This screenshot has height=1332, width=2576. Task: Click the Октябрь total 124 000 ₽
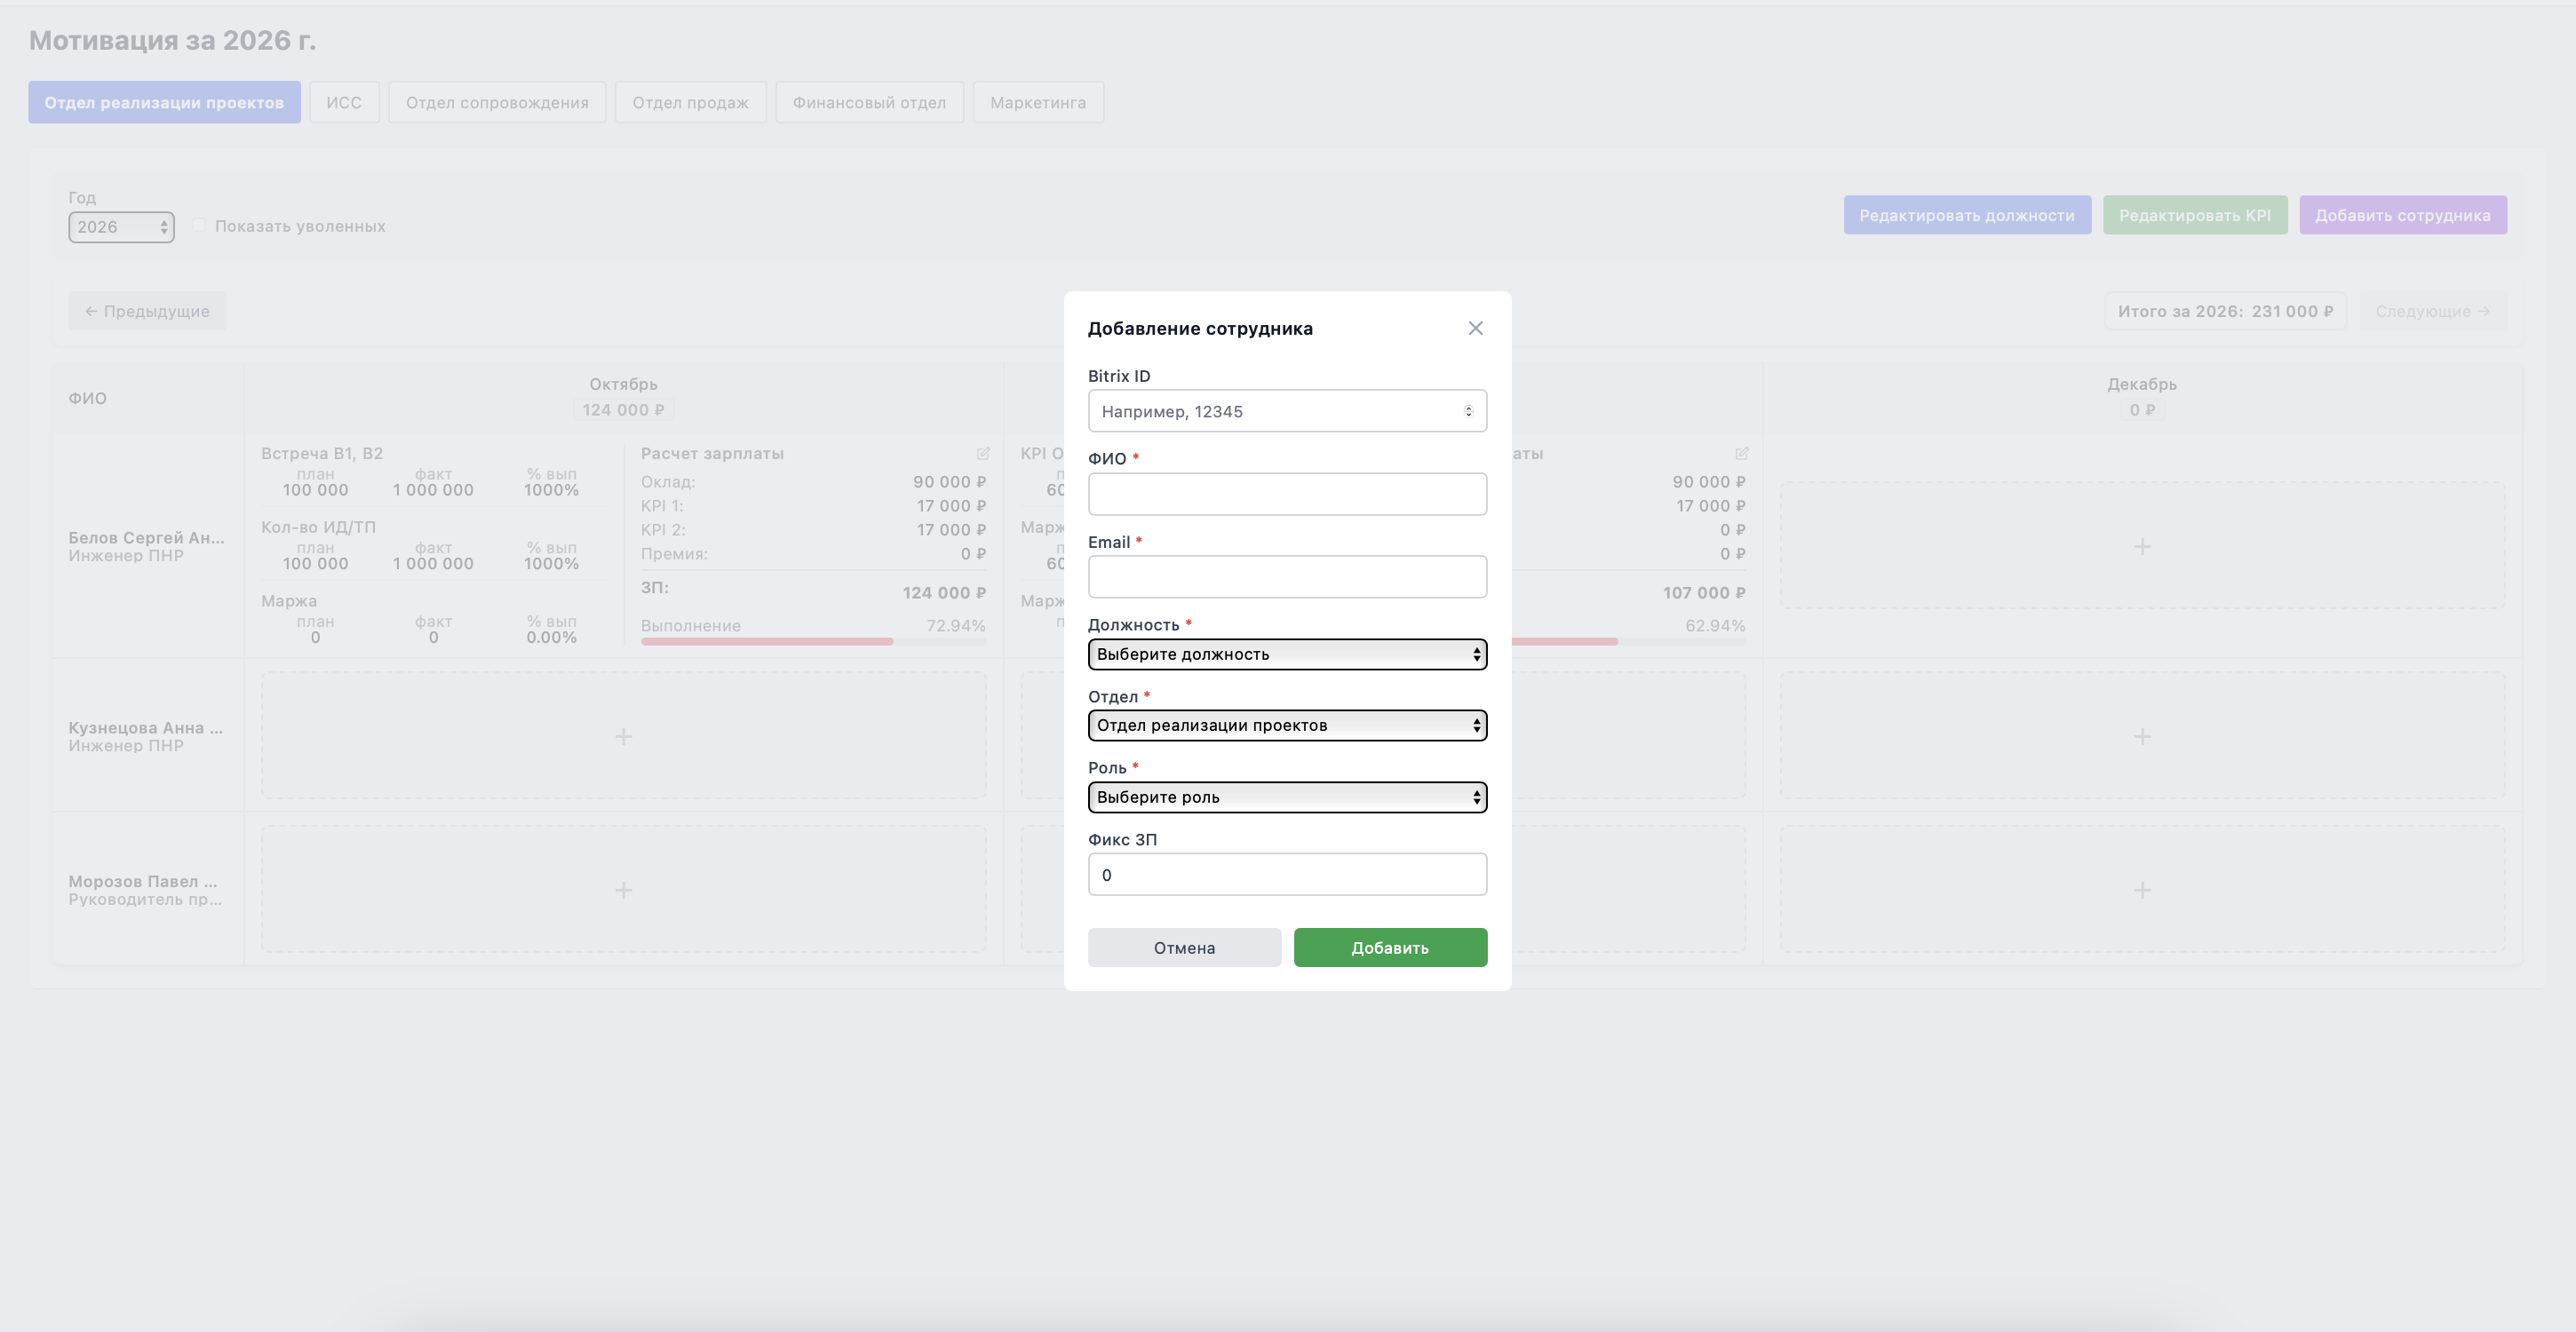pos(623,410)
